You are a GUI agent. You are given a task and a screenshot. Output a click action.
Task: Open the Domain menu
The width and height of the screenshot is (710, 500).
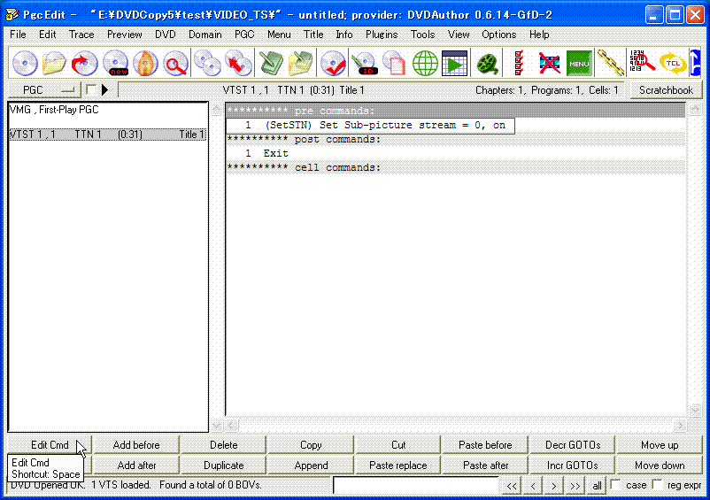[205, 35]
